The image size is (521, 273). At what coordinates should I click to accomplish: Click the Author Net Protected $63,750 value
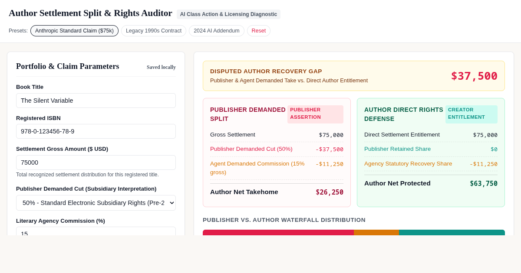484,183
